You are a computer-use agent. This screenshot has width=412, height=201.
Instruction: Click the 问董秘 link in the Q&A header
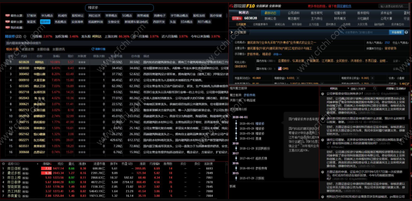[390, 89]
